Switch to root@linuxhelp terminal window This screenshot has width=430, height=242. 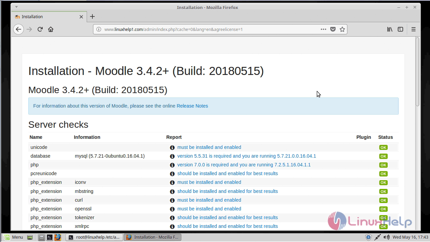coord(94,237)
